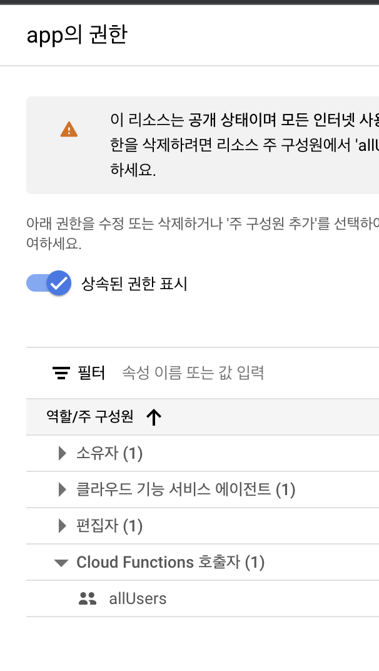
Task: Select the 소유자 (1) row label
Action: 109,453
